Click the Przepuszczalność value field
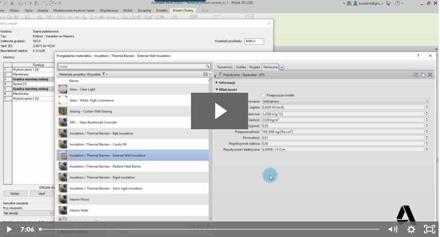This screenshot has width=440, height=237. [x=343, y=132]
